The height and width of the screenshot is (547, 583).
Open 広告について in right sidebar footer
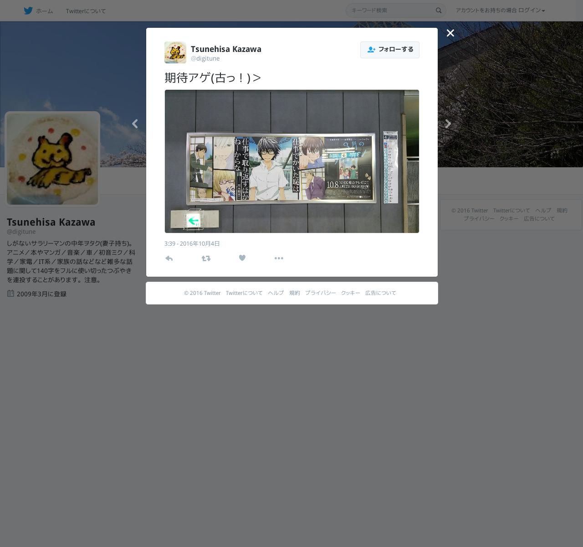pos(539,219)
